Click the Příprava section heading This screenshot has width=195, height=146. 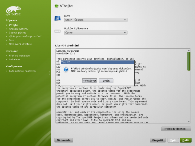(11, 21)
